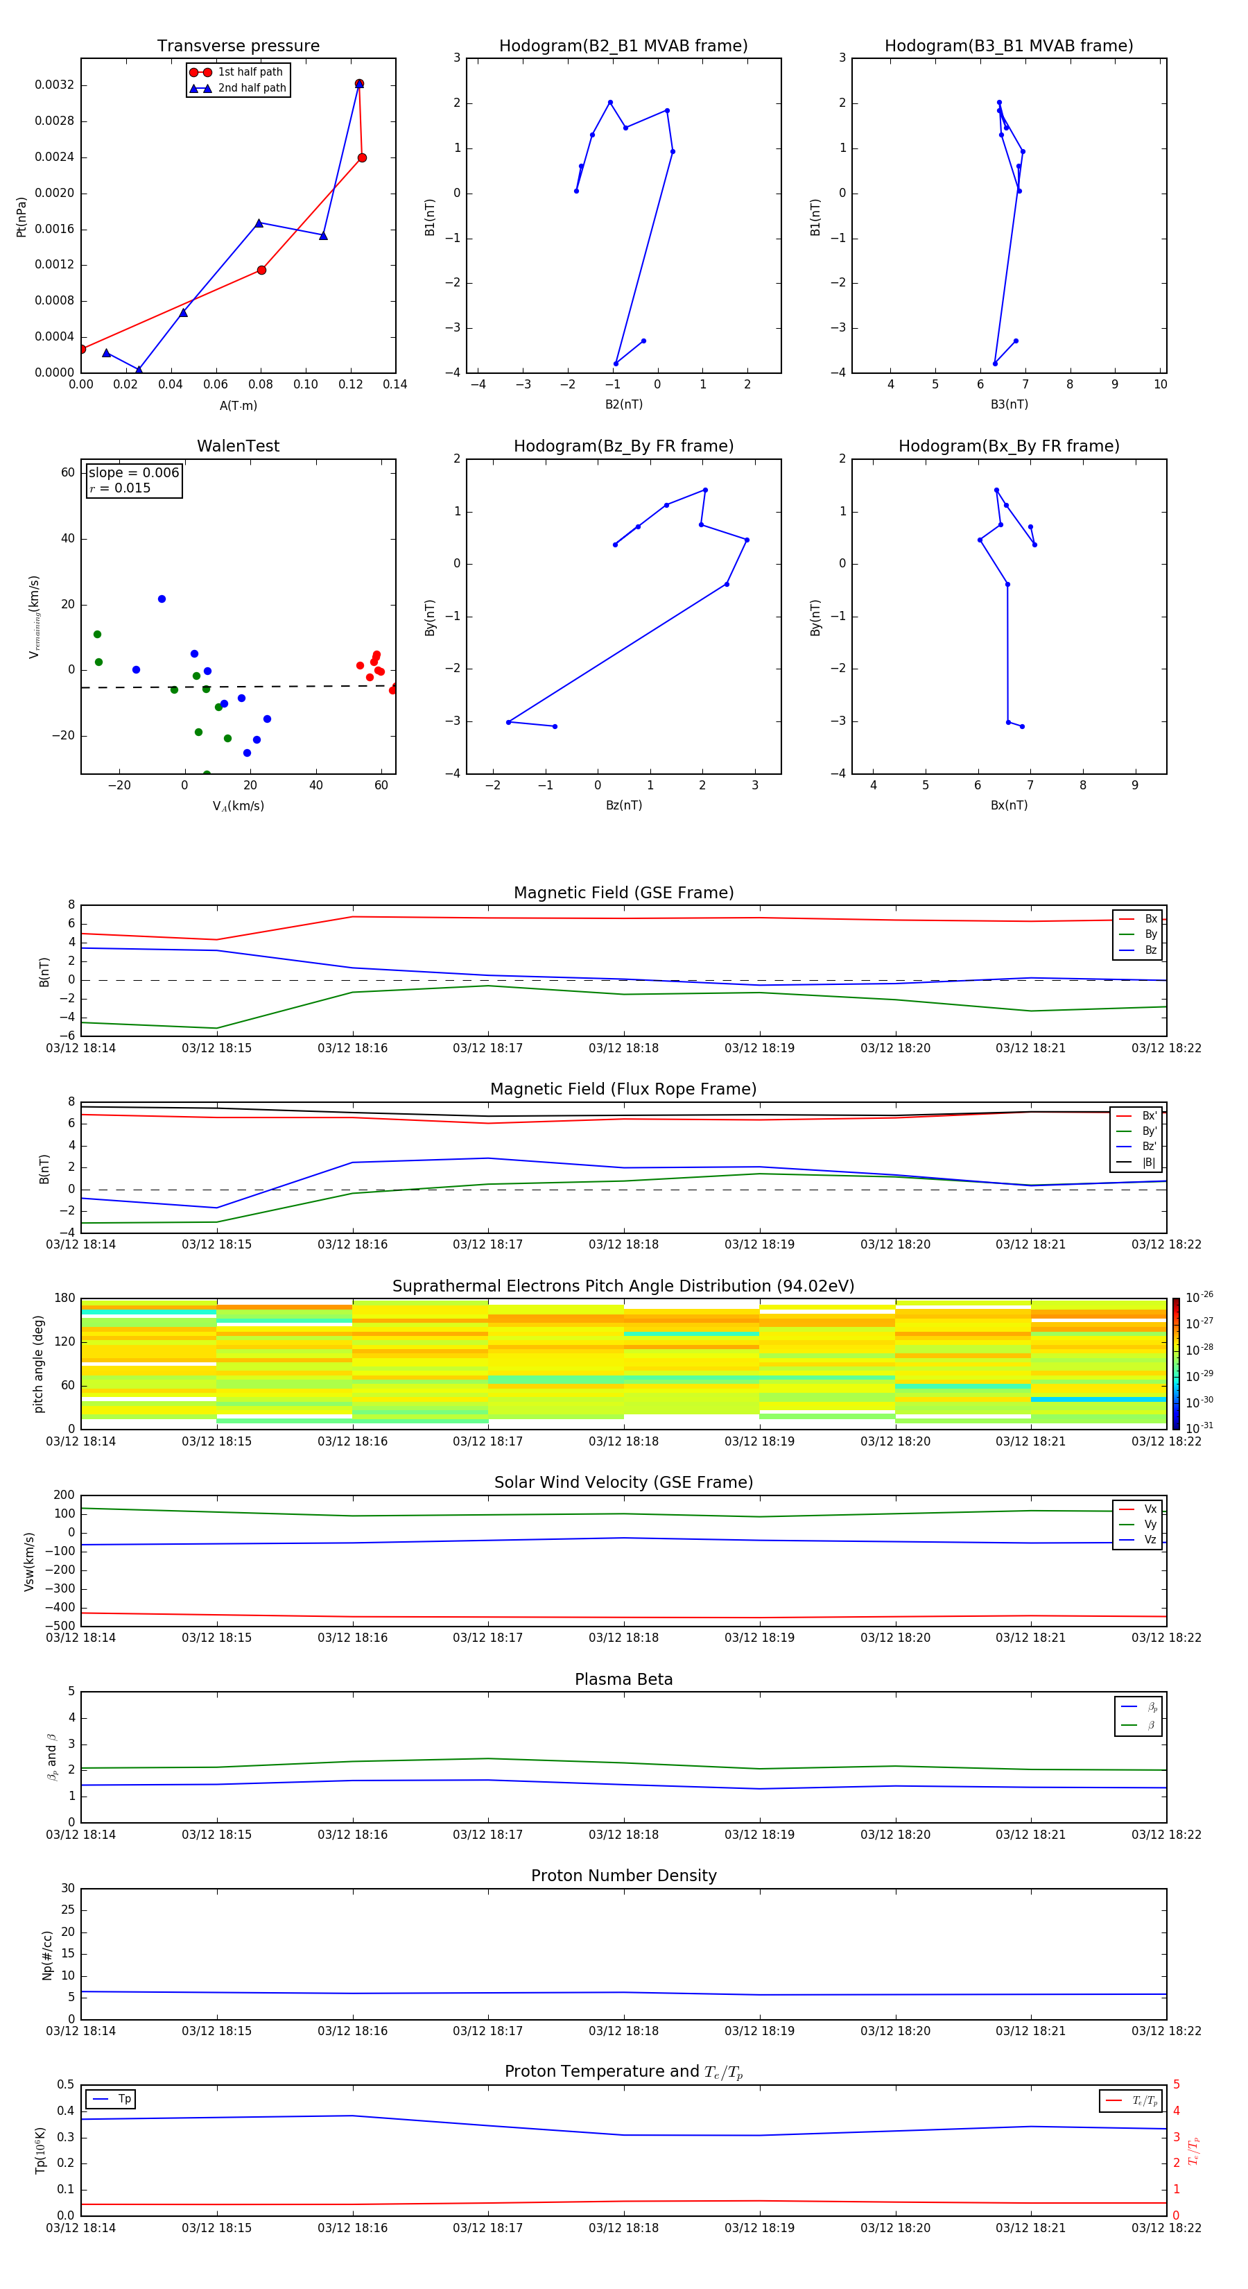Click "03/12 18:14" tick below GSE Frame plot
This screenshot has height=2289, width=1248.
[81, 1049]
